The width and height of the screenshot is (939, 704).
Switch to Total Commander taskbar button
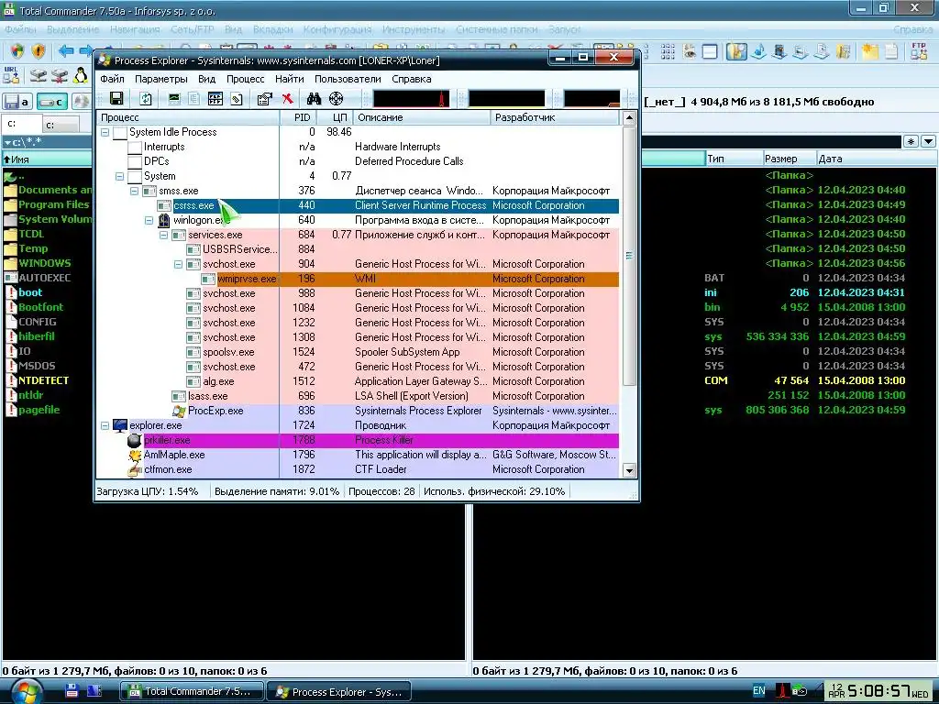tap(191, 691)
